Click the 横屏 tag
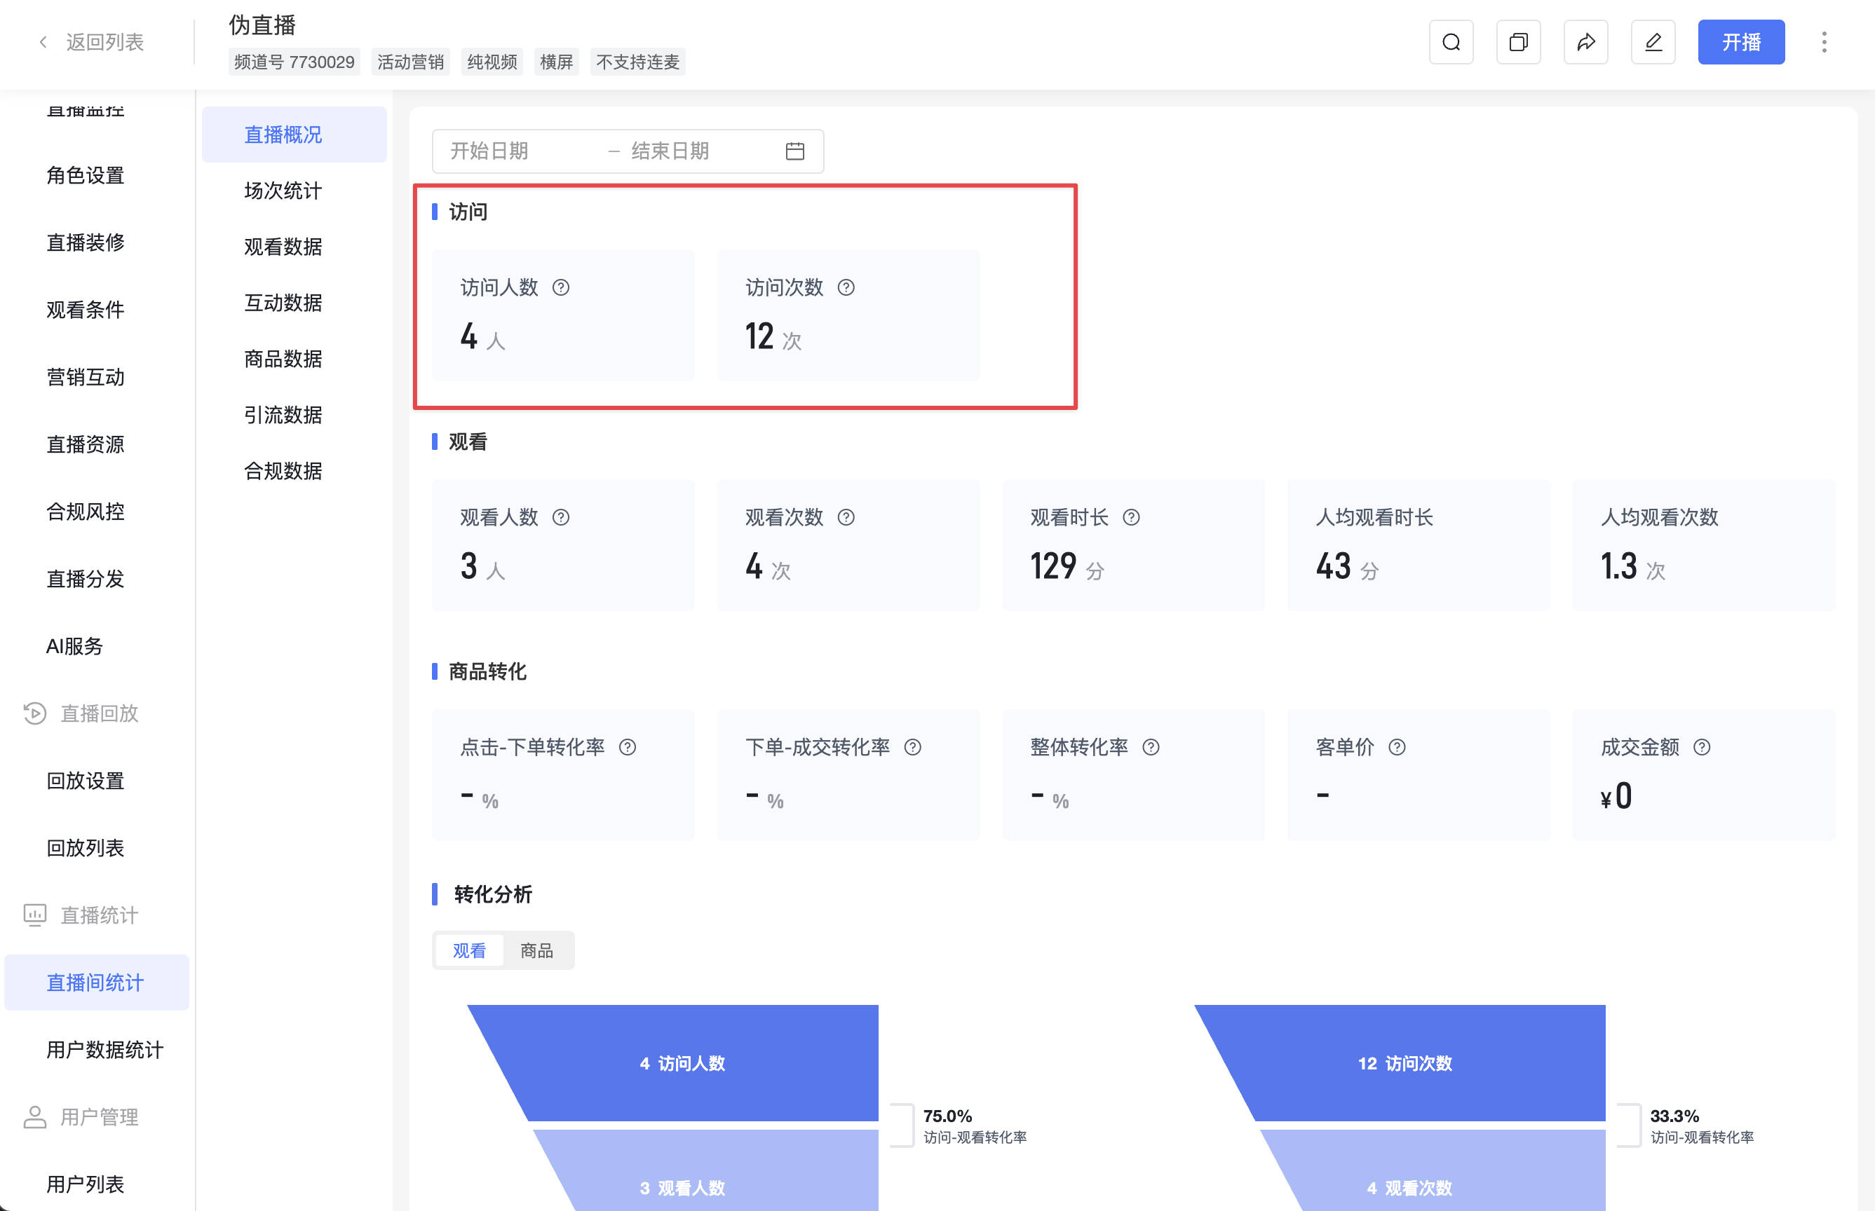This screenshot has height=1211, width=1875. (x=557, y=62)
